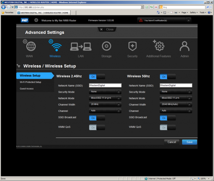Open the Admin user icon

click(x=184, y=46)
